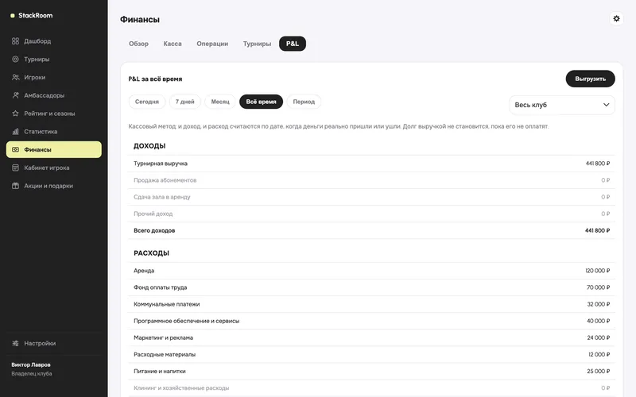Click the gift icon beside Акции и подарки
Screen dimensions: 636x397
coord(15,186)
